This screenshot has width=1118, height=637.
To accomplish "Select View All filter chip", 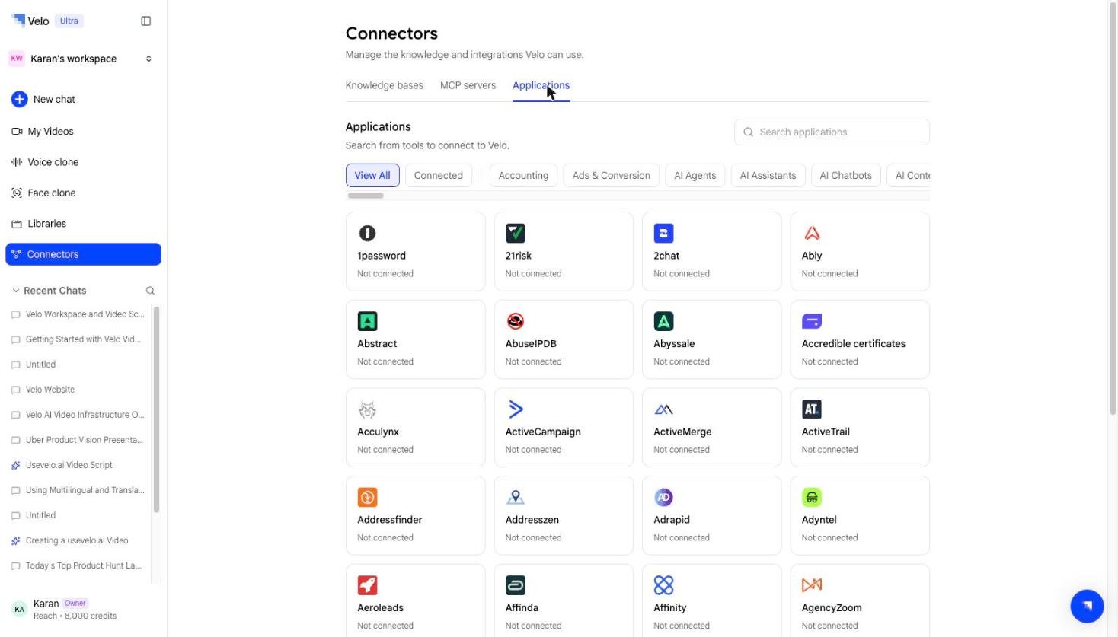I will (x=372, y=175).
